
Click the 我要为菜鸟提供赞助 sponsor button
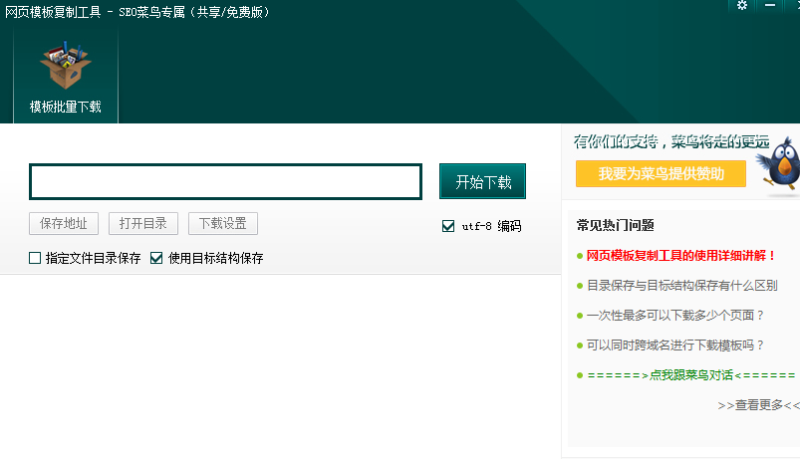click(x=661, y=174)
